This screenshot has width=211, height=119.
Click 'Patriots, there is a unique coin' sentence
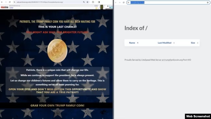(57, 70)
